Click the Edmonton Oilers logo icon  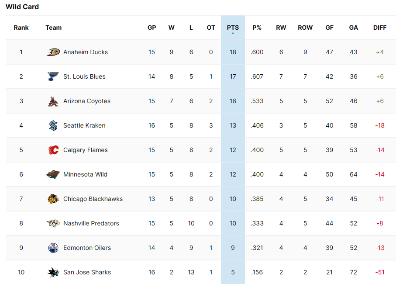[x=53, y=248]
